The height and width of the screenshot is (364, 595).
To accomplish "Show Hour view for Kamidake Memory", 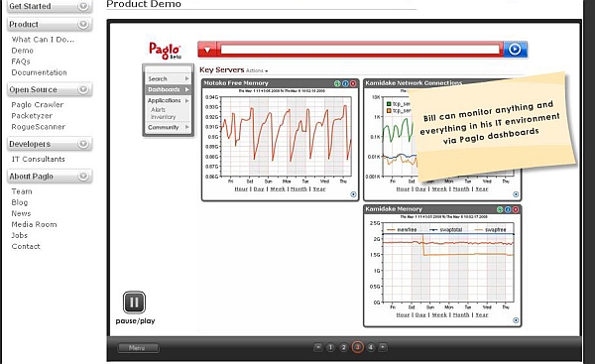I will click(x=403, y=315).
